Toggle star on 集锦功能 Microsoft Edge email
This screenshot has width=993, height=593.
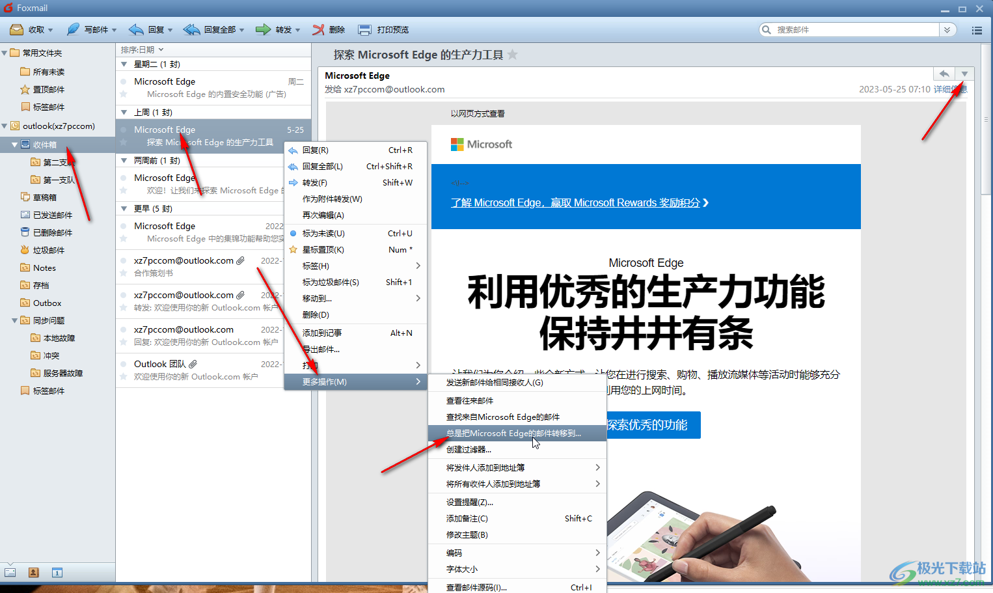pos(123,239)
